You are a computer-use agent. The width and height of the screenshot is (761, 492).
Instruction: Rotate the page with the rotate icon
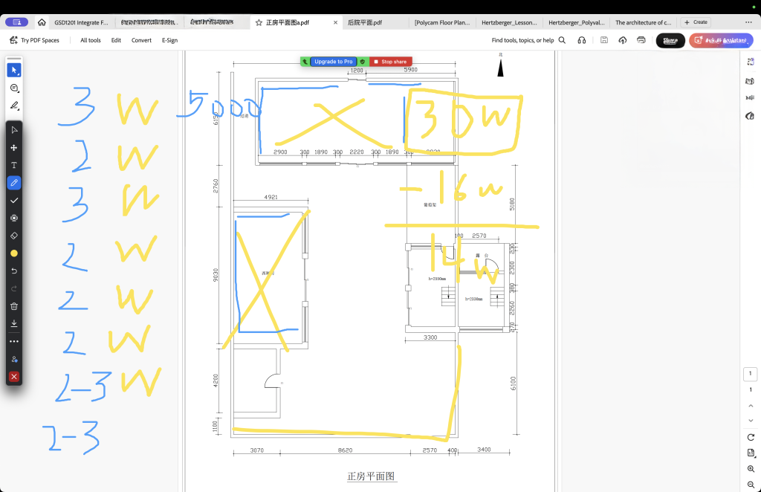(x=751, y=437)
